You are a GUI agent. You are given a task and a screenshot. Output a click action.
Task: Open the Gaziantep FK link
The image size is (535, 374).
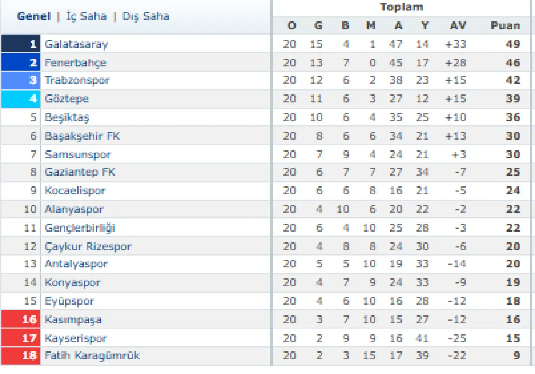79,172
